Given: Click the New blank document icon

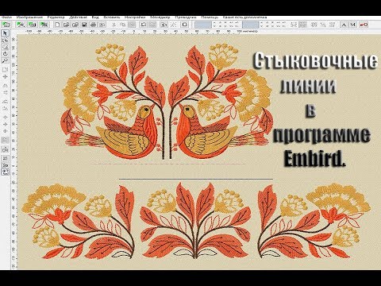Looking at the screenshot, I should (57, 25).
